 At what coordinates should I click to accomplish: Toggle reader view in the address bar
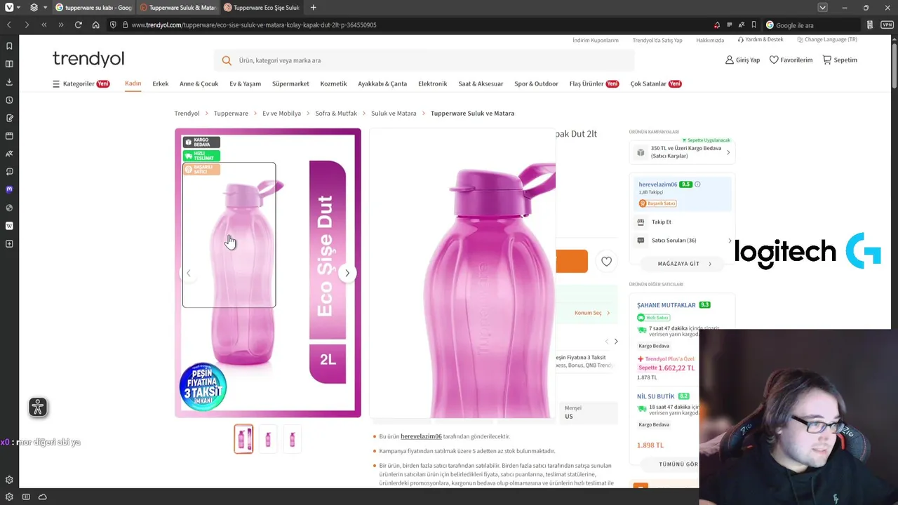pos(729,25)
